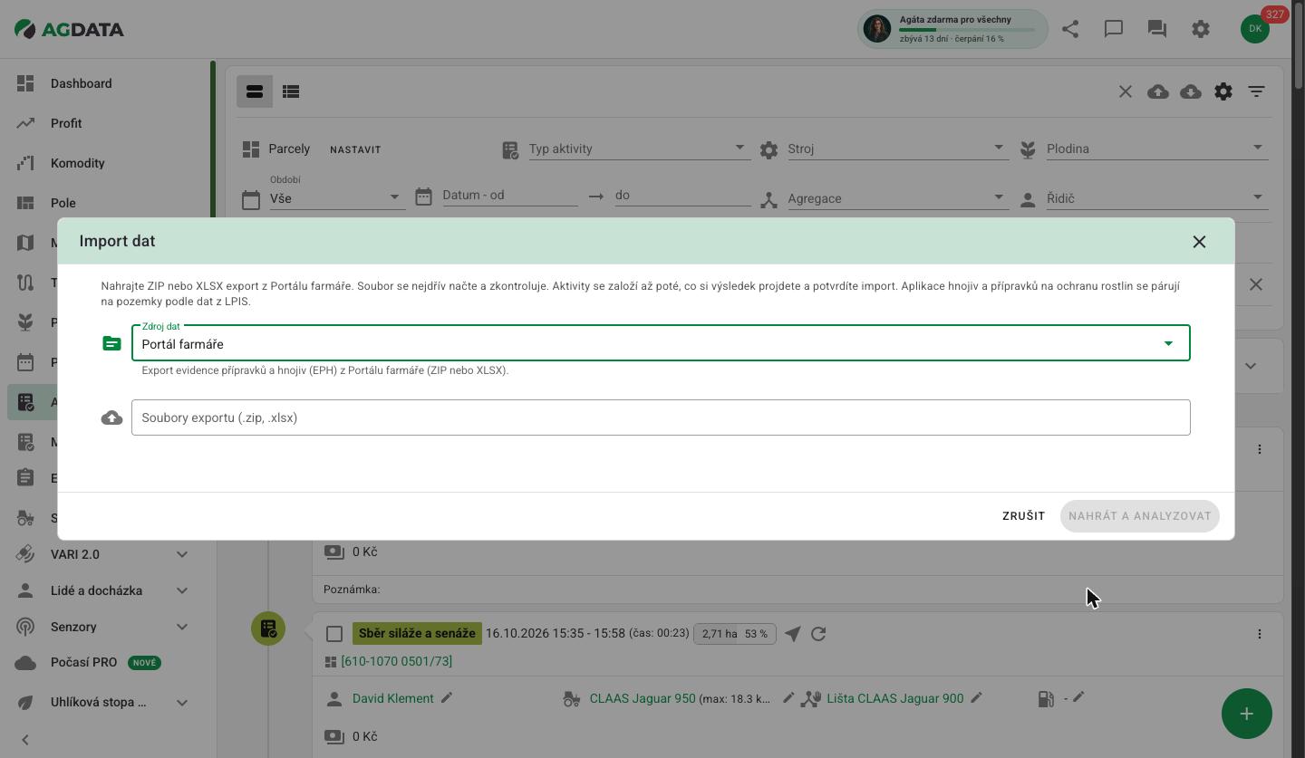Screen dimensions: 1305x758
Task: Click the green plus add button
Action: (x=1247, y=714)
